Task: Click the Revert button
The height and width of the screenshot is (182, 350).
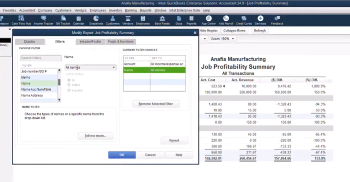Action: 174,141
